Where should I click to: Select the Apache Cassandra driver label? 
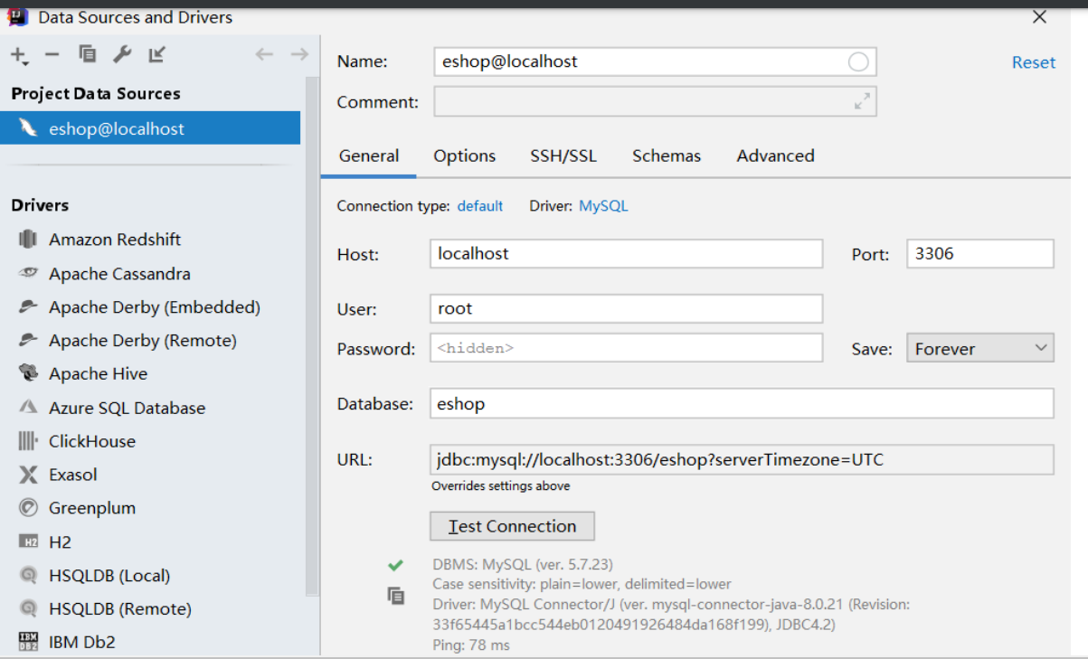(119, 274)
